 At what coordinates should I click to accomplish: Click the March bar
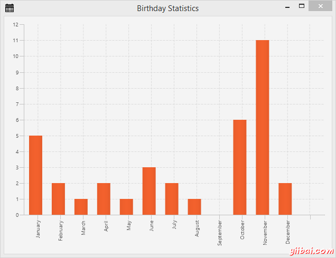[81, 207]
